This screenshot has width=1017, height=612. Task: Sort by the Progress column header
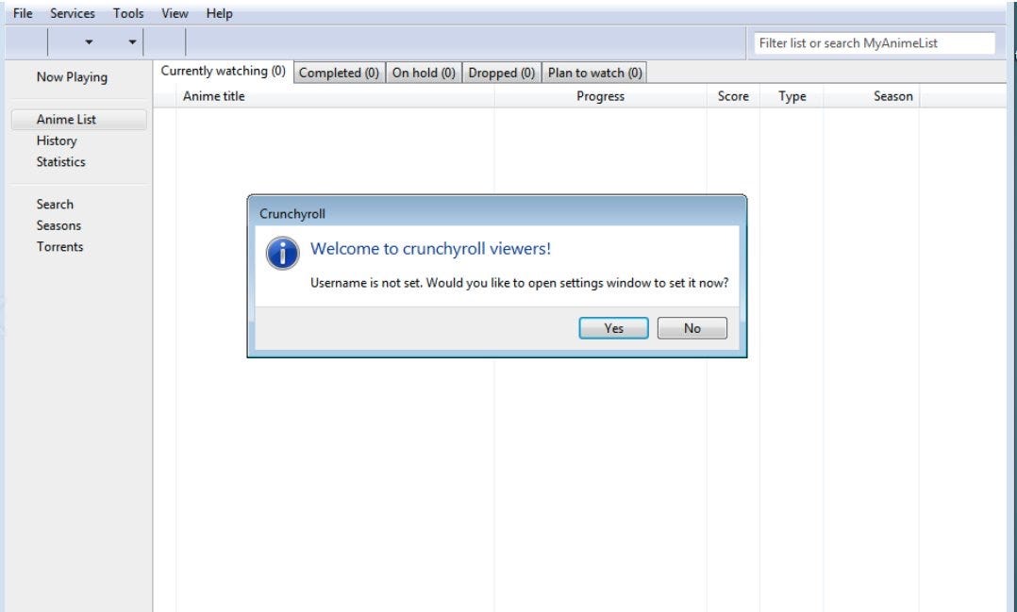(x=600, y=96)
